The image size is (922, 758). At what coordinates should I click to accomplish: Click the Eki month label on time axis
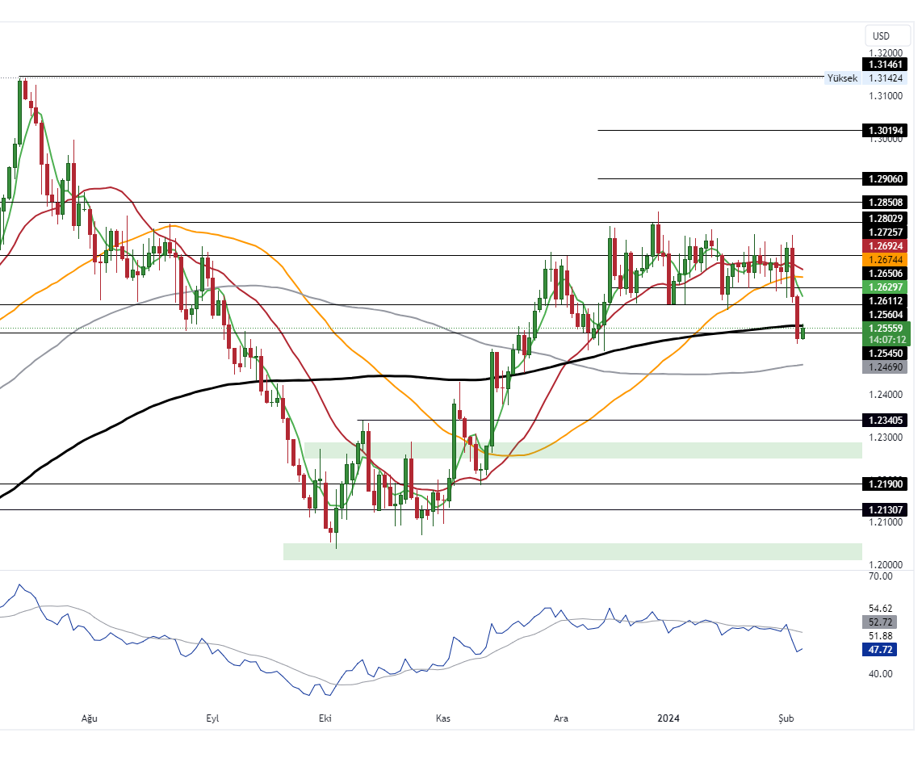(x=326, y=718)
